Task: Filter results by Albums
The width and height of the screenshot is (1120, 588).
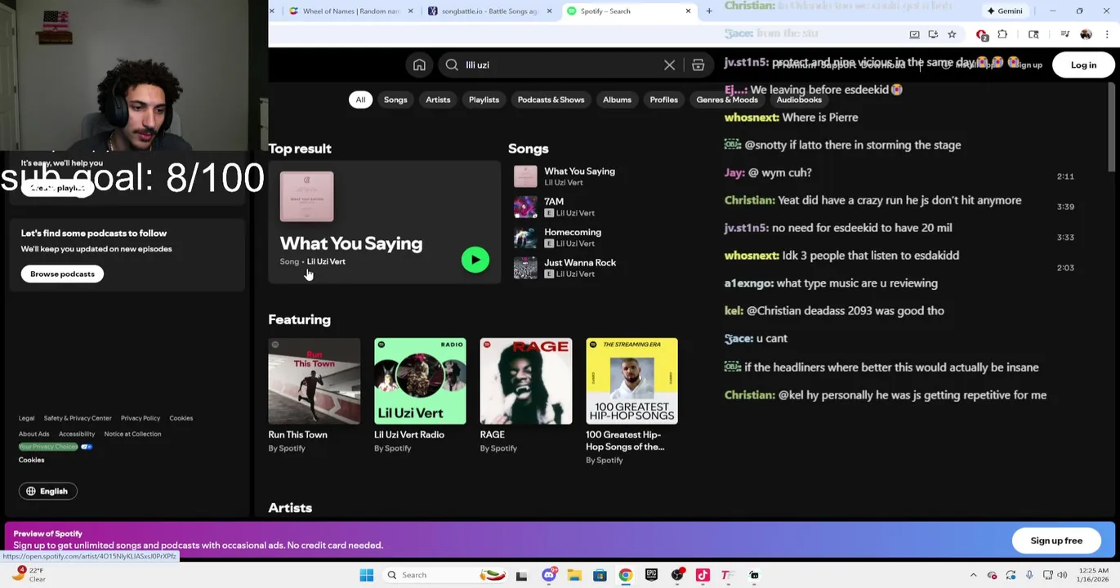Action: click(x=617, y=100)
